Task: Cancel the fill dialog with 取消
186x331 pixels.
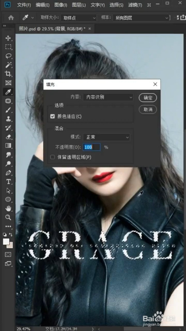Action: click(x=148, y=109)
